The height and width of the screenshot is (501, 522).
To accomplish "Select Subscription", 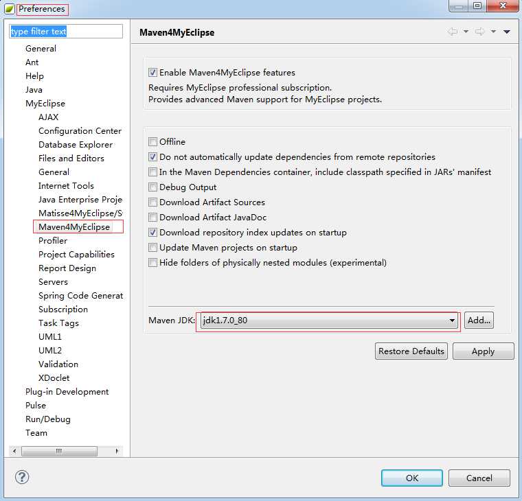I will (63, 310).
